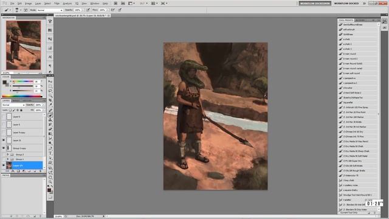Expand the Group 3 folder
The image size is (389, 219).
8,155
